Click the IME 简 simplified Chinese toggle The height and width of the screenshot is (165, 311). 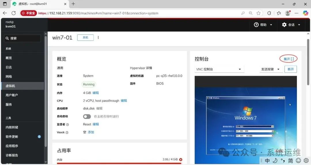tap(291, 161)
